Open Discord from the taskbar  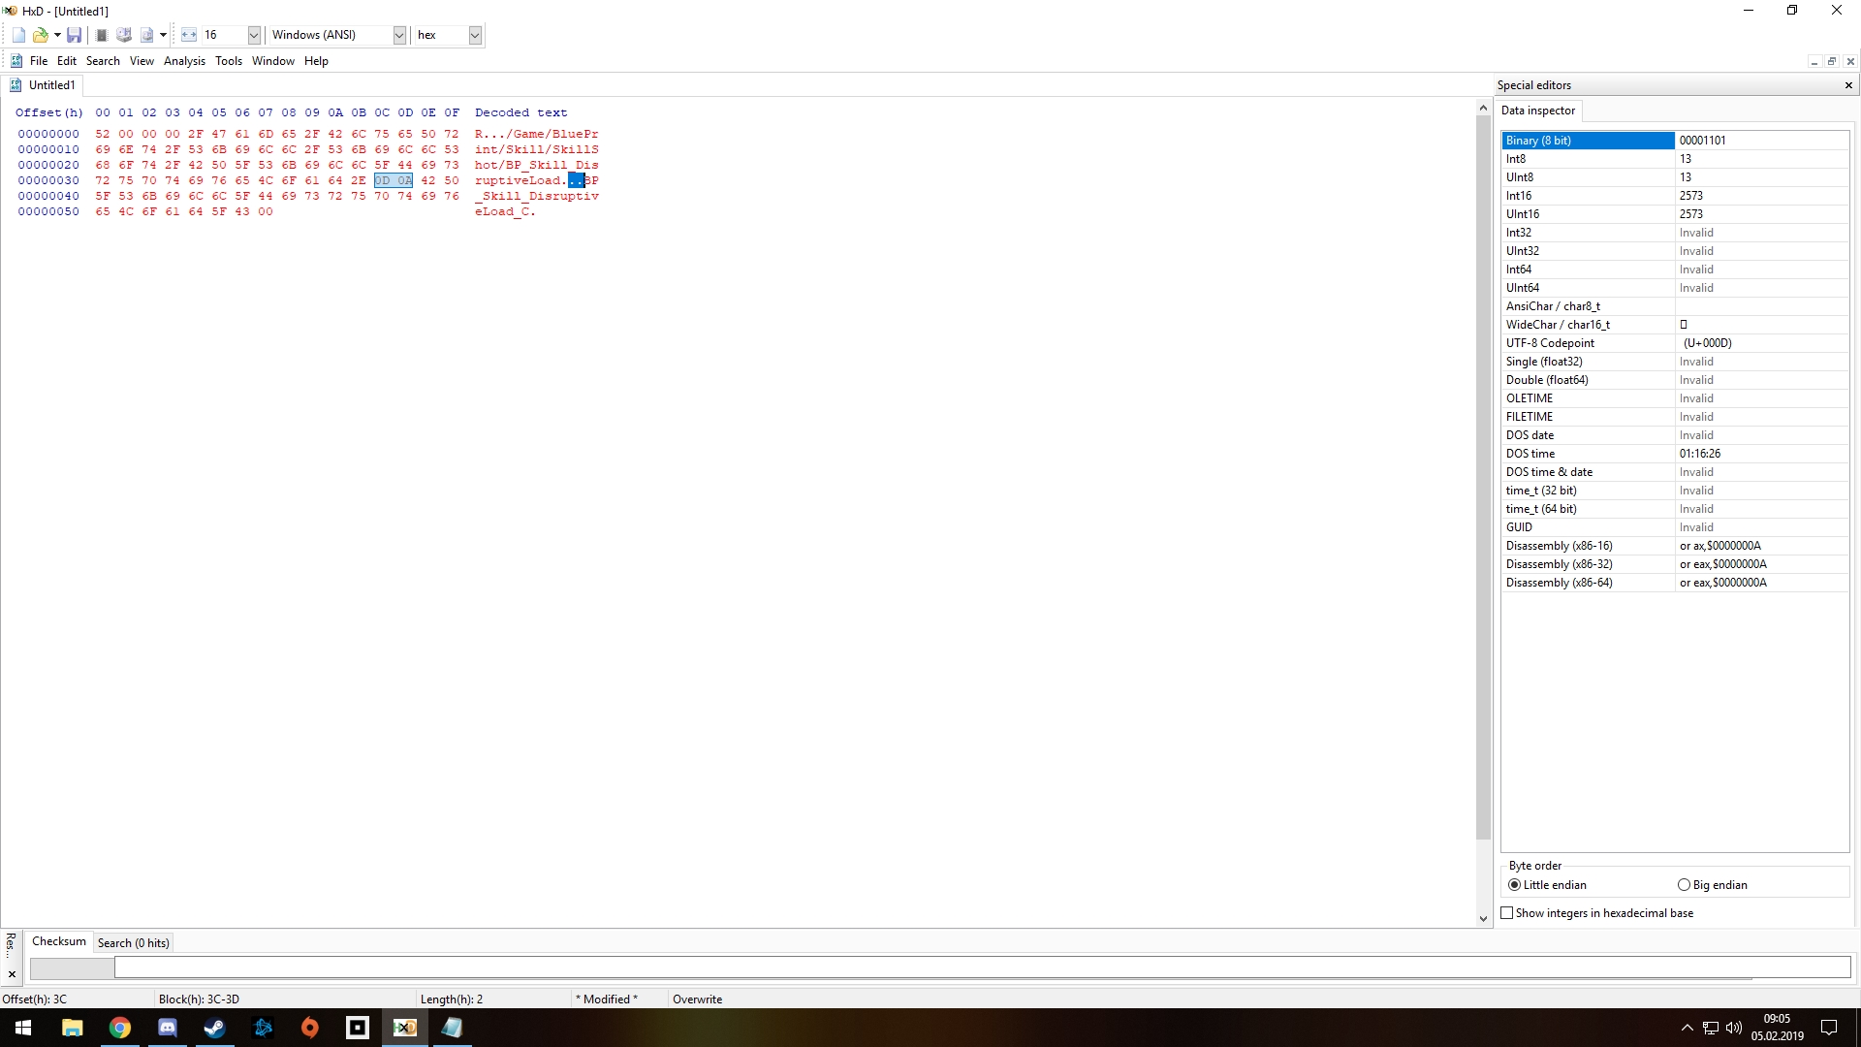[167, 1028]
